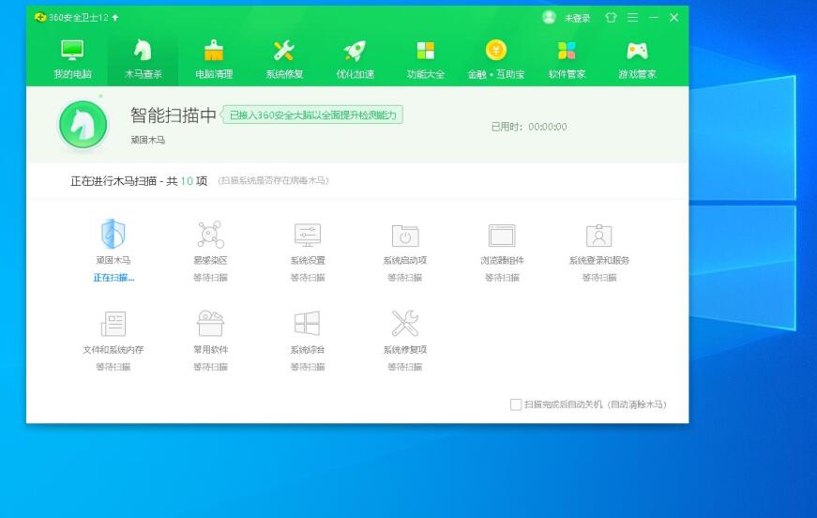Open the 优化加速 rocket tab
The width and height of the screenshot is (817, 518).
click(355, 59)
